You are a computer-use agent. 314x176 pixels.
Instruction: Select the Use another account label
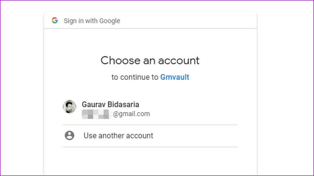[118, 135]
